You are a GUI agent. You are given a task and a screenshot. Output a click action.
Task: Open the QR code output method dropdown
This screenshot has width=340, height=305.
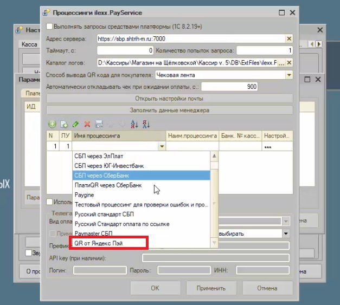[x=289, y=75]
